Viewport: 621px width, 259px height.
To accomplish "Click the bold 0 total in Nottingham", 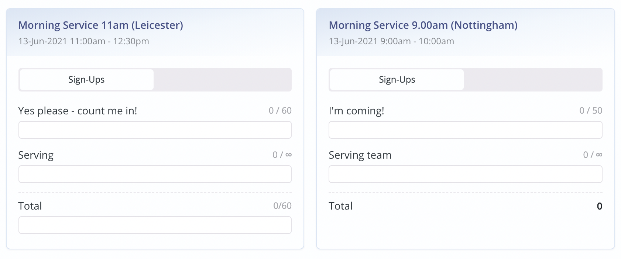I will pyautogui.click(x=599, y=206).
